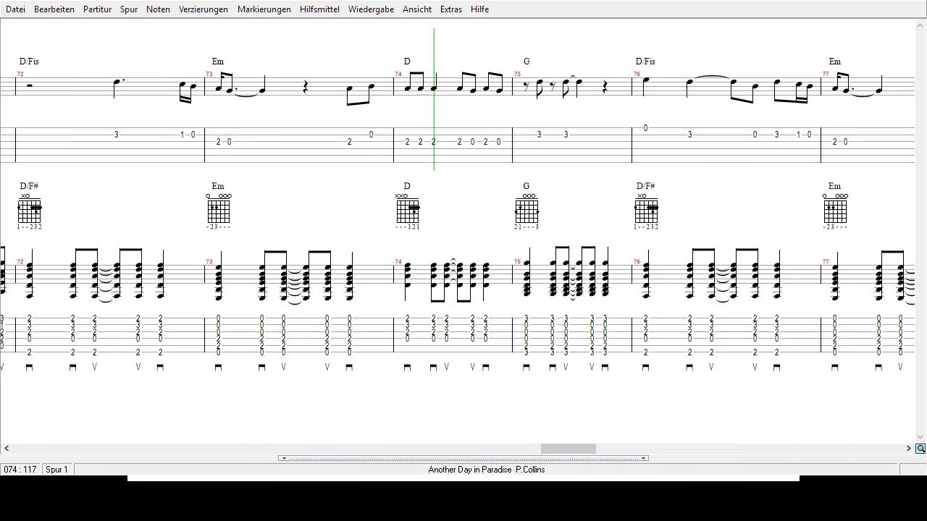The height and width of the screenshot is (521, 927).
Task: Click measure number 74 in the melody staff
Action: pos(398,74)
